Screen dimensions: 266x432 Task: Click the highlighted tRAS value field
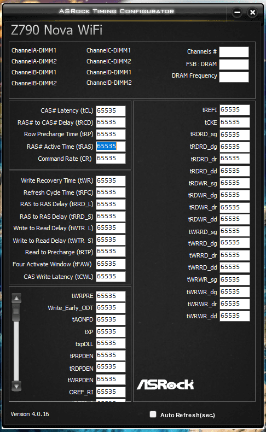click(x=111, y=147)
